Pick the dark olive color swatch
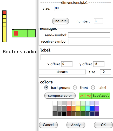This screenshot has height=131, width=113. point(78,114)
